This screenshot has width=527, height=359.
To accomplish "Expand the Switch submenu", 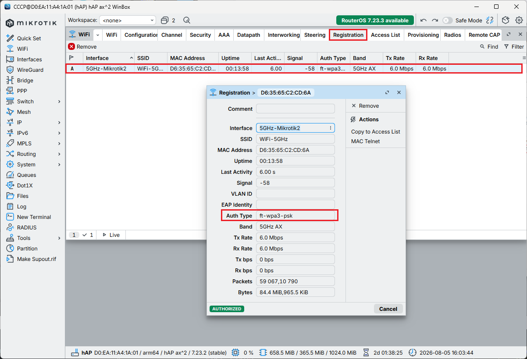I will [x=59, y=101].
